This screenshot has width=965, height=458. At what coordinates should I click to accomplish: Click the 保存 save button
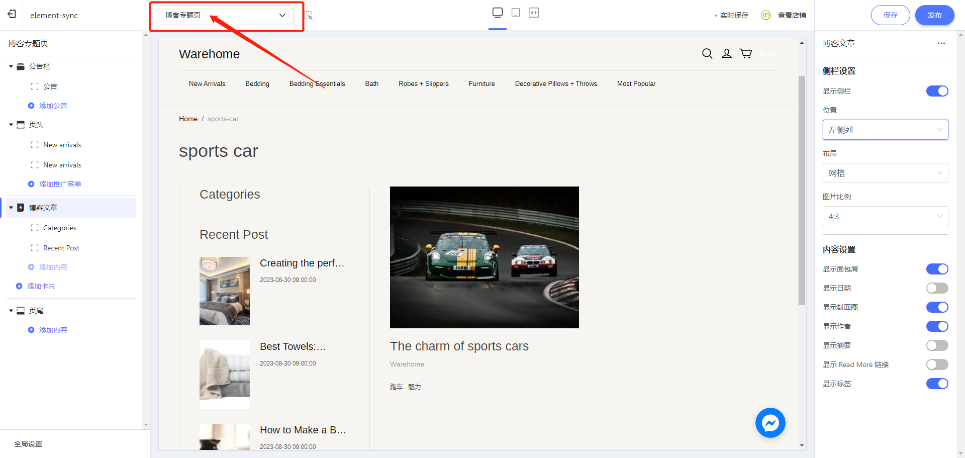tap(890, 15)
